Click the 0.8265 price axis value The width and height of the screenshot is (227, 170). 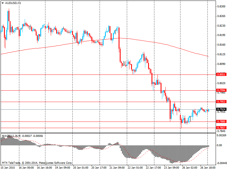pyautogui.click(x=221, y=16)
